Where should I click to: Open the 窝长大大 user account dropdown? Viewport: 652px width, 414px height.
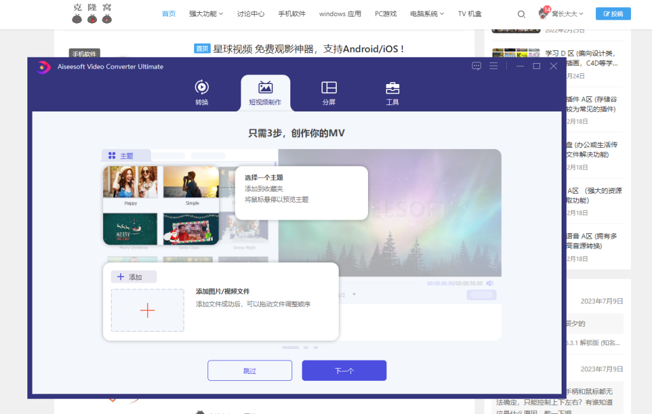(567, 14)
